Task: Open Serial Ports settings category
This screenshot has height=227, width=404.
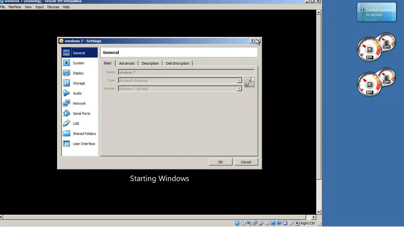Action: point(80,113)
